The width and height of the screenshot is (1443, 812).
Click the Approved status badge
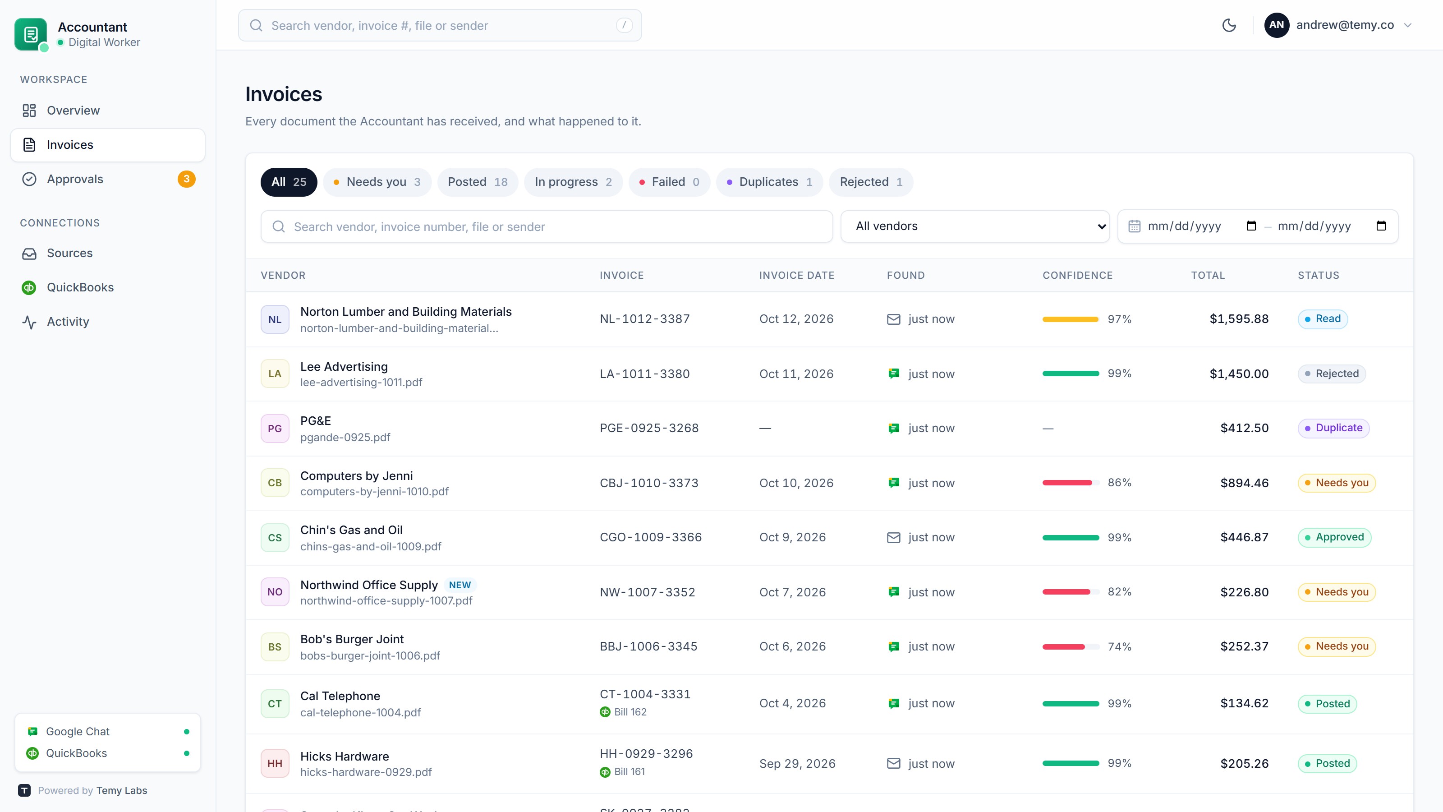(x=1334, y=537)
